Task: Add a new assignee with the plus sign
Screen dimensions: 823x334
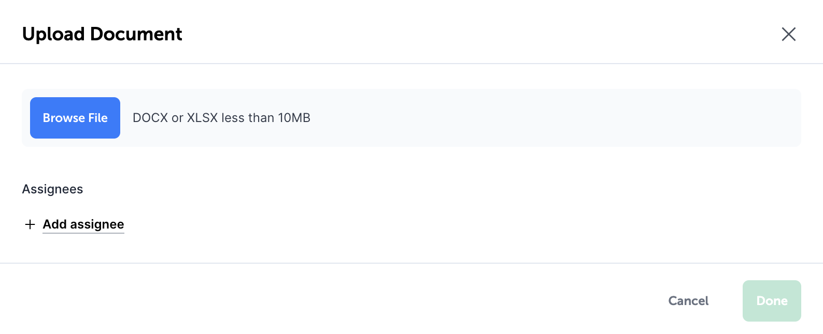Action: [x=30, y=224]
